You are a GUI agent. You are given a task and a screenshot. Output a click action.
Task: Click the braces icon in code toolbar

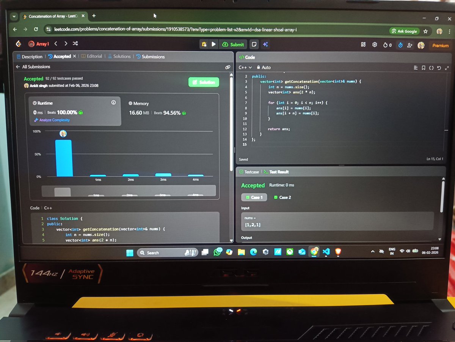click(431, 68)
